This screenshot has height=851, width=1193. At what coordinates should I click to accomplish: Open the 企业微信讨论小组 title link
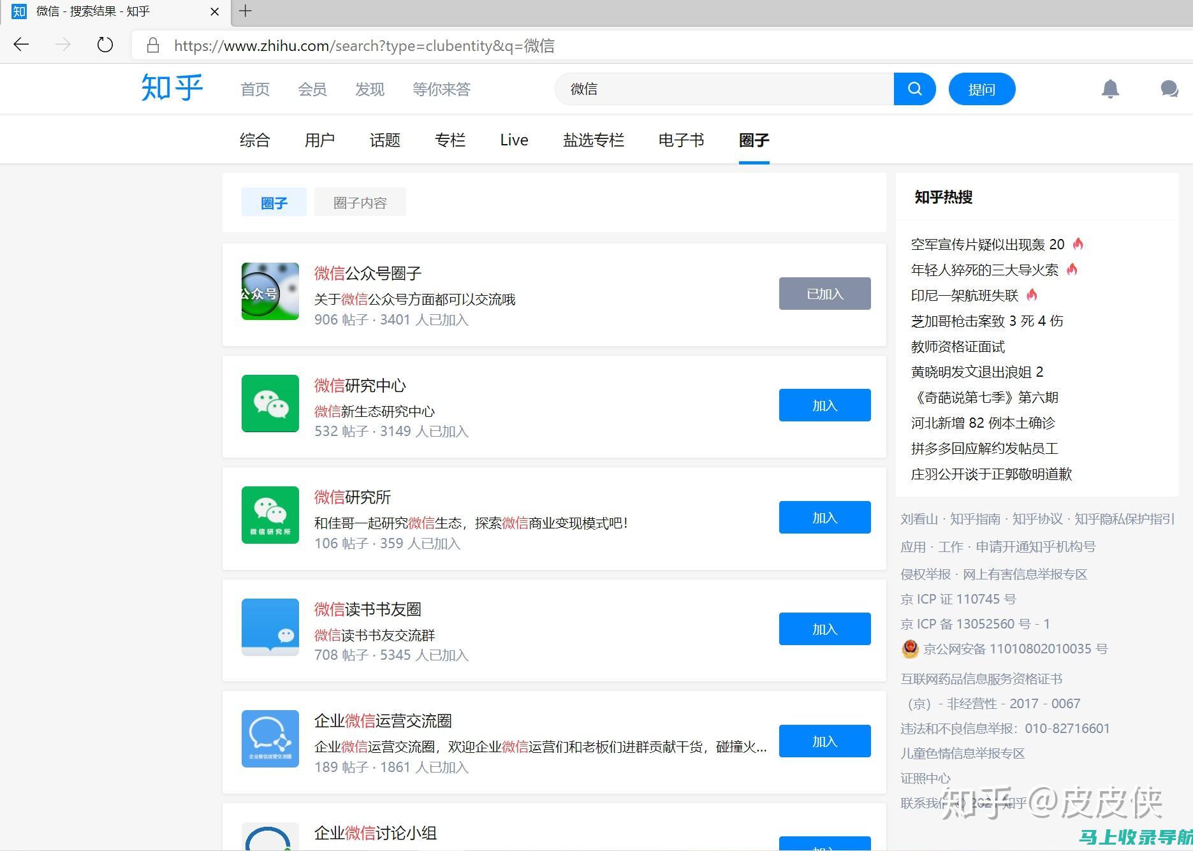[x=376, y=833]
